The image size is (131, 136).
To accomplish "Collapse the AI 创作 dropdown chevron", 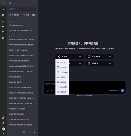I will tap(80, 57).
